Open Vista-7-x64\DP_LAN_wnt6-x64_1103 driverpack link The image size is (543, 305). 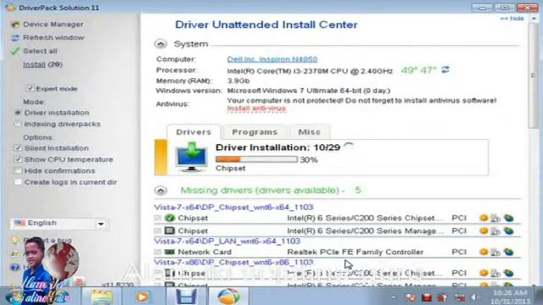227,241
